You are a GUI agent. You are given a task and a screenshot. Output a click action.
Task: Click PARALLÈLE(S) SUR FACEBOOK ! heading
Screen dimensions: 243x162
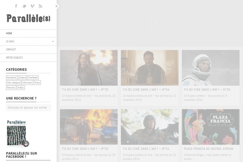(x=21, y=155)
